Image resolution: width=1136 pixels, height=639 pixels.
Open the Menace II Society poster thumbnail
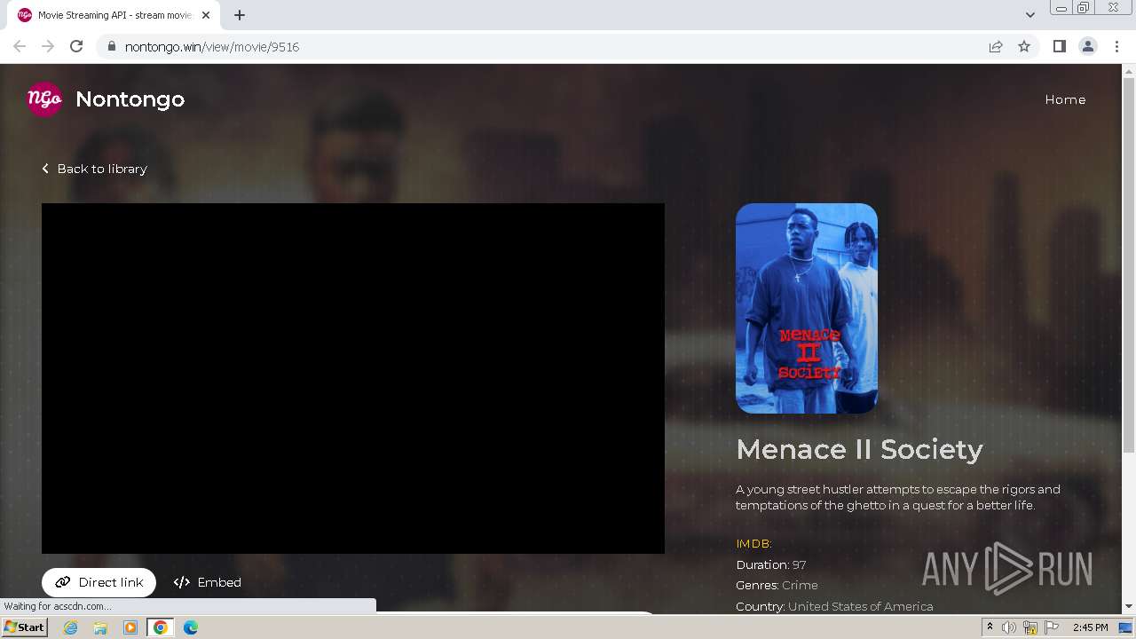pos(807,308)
